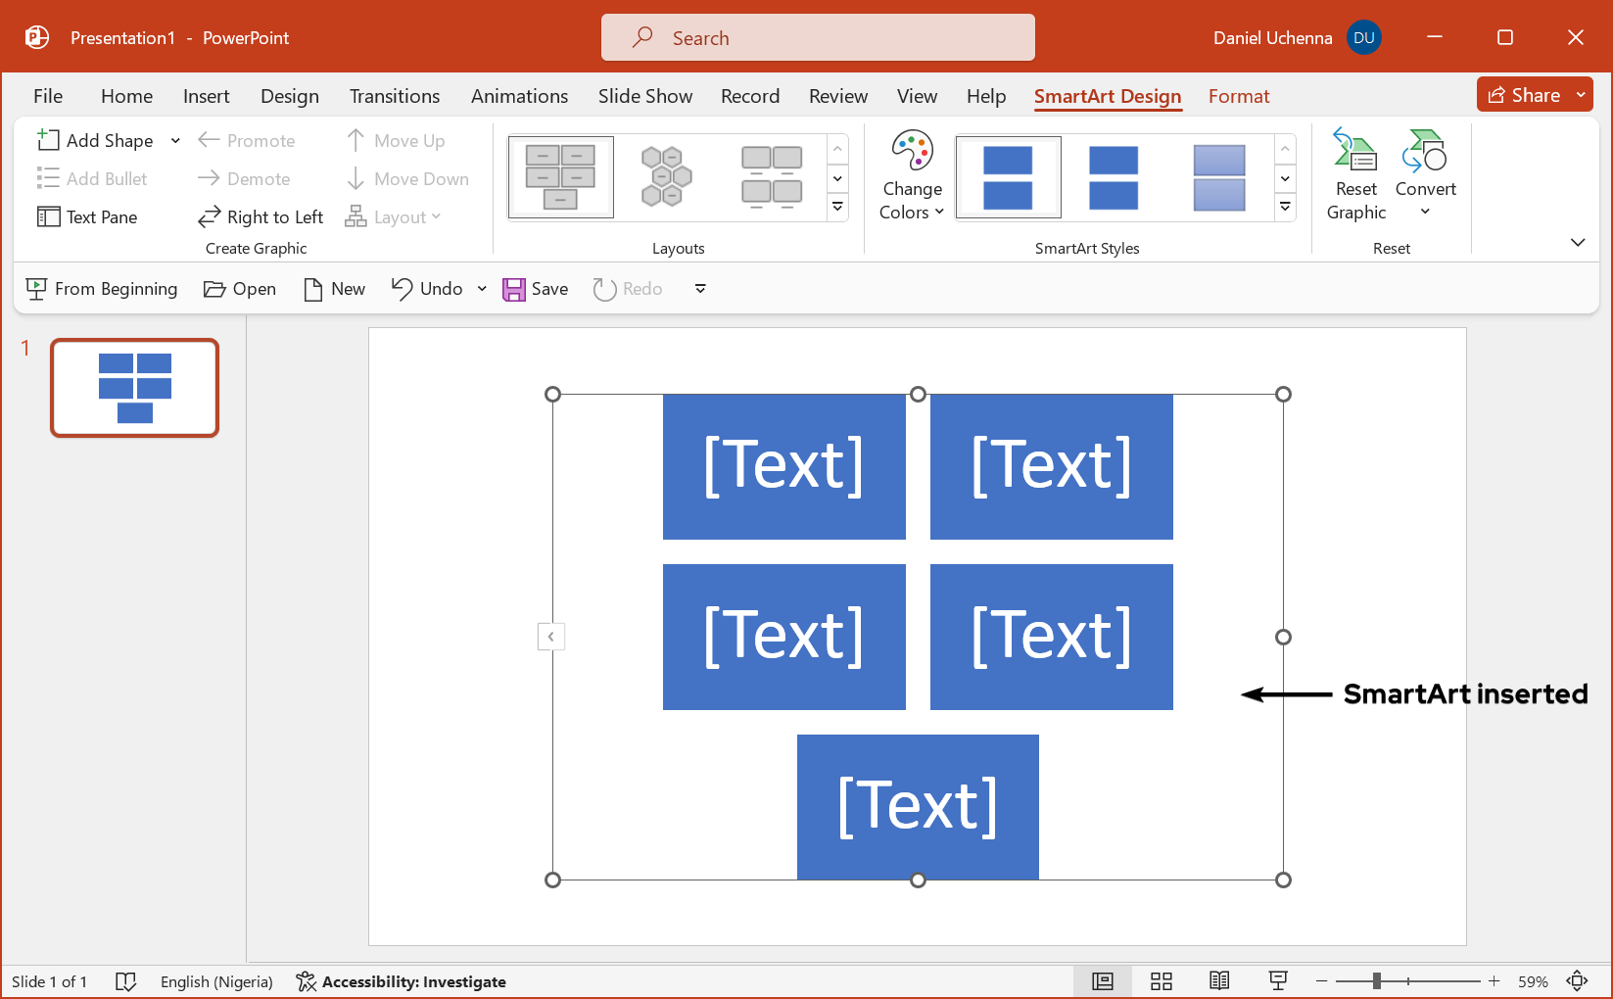Open the Reading View icon
This screenshot has height=999, width=1613.
pyautogui.click(x=1219, y=981)
